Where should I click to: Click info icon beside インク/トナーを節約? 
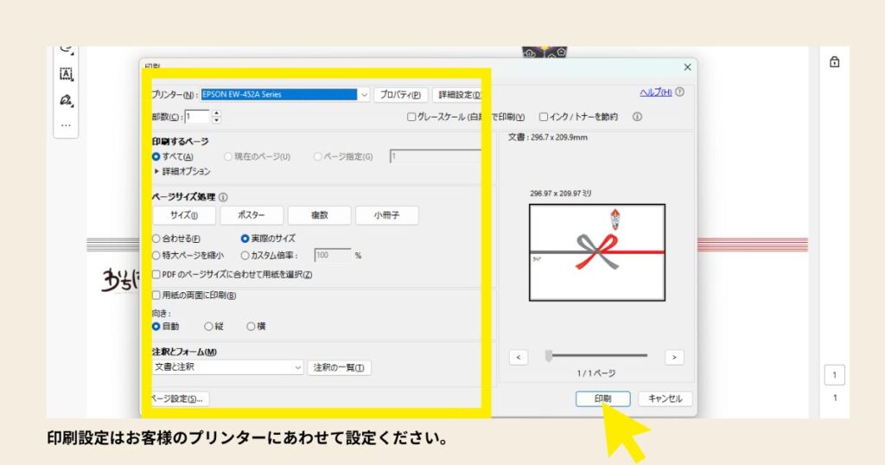[637, 117]
